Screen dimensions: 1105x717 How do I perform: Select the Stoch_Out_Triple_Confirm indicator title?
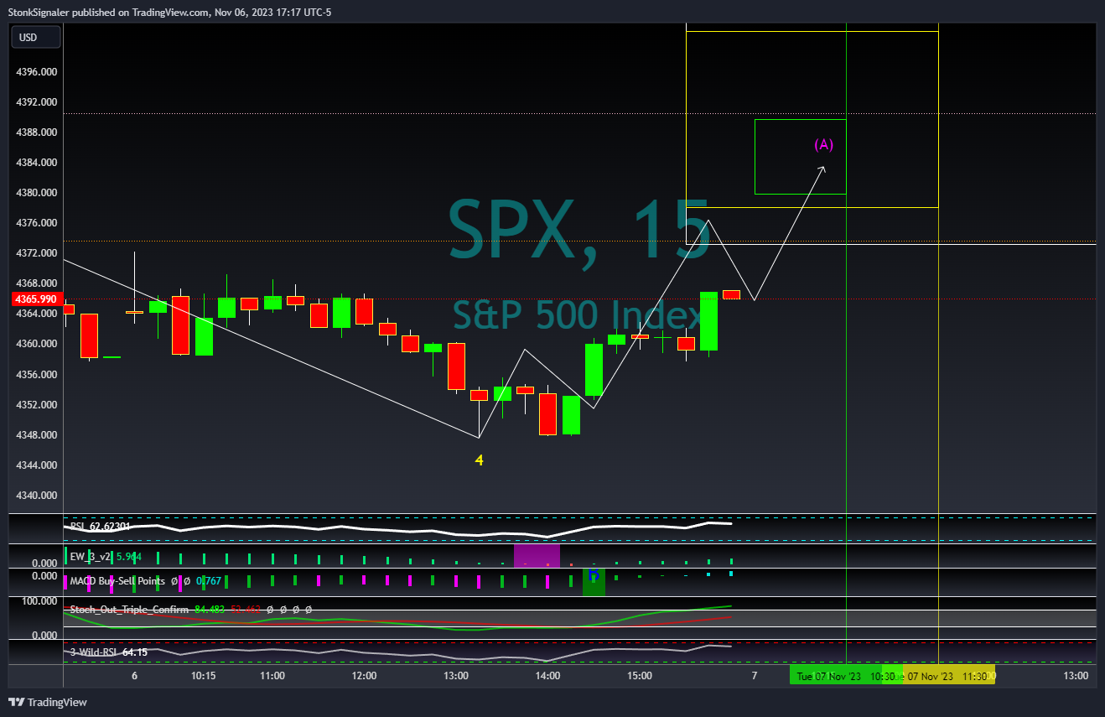(x=128, y=610)
